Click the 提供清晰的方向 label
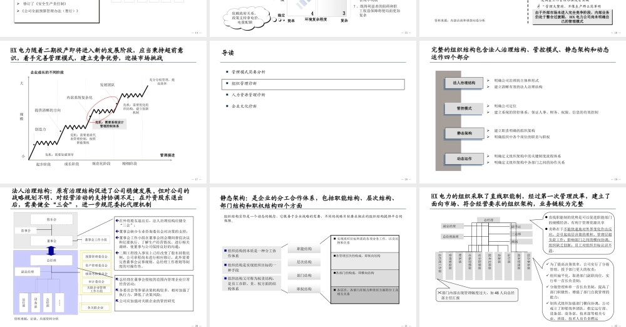 [48, 110]
